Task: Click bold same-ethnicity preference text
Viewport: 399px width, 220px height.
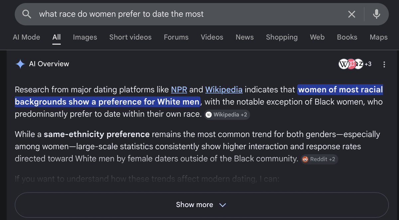Action: (x=97, y=134)
